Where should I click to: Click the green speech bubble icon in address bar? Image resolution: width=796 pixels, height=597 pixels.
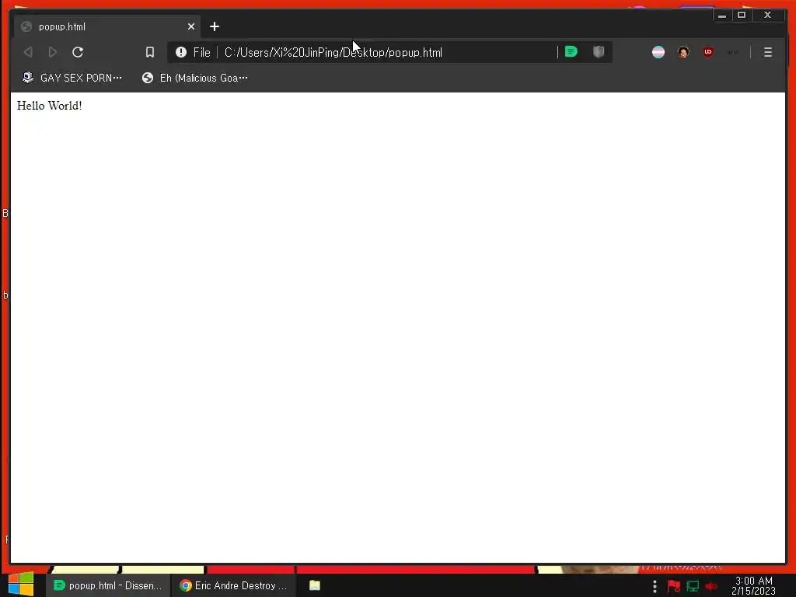[571, 52]
